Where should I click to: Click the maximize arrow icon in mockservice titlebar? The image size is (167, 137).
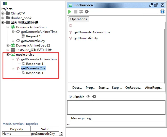(156, 5)
